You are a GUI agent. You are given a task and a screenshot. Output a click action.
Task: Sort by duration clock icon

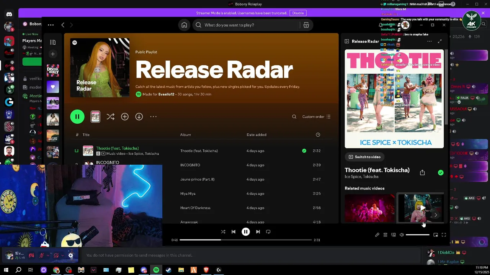(318, 134)
